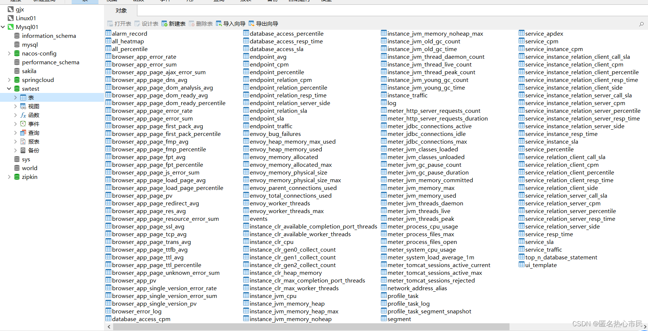Click the 表 tables node icon
Screen dimensions: 648x331
[x=23, y=97]
